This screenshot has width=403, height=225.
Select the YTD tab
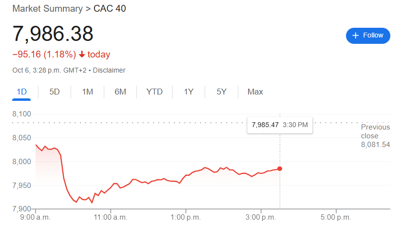[154, 92]
